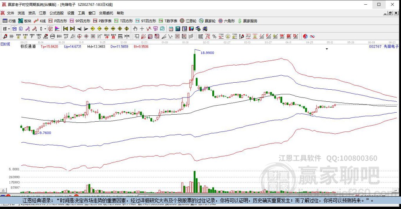This screenshot has width=401, height=209.
Task: Open the 赢家轮 wheel tool
Action: [208, 21]
